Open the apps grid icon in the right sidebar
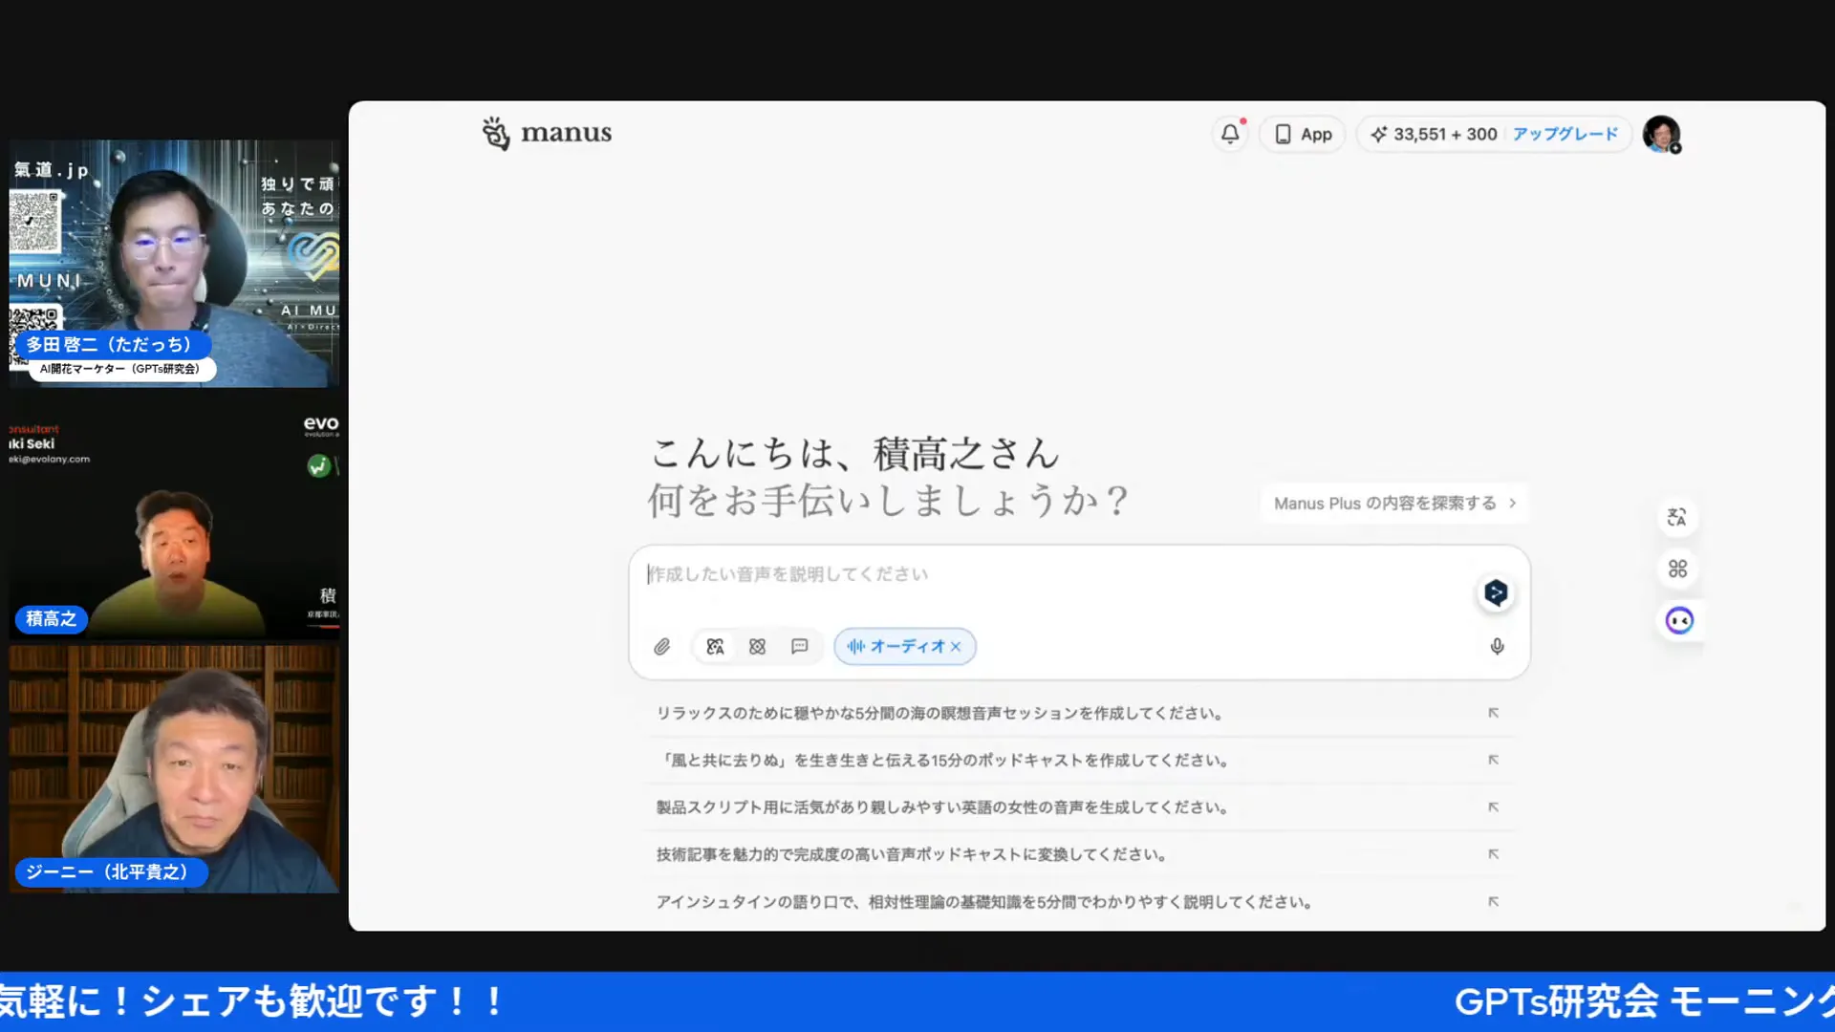 1677,570
